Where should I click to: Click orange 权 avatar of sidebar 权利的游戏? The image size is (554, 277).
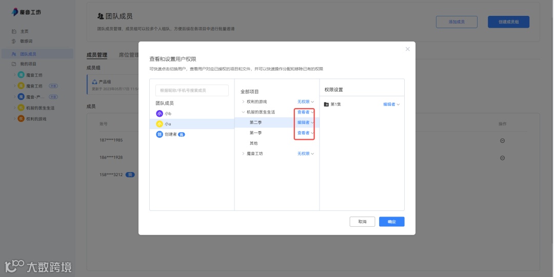pos(21,119)
